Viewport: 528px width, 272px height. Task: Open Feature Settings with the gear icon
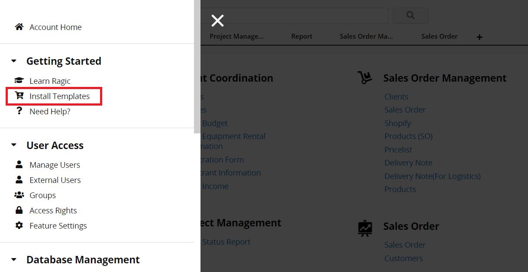tap(51, 226)
